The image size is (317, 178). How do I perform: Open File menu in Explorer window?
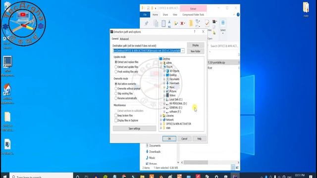pyautogui.click(x=145, y=14)
